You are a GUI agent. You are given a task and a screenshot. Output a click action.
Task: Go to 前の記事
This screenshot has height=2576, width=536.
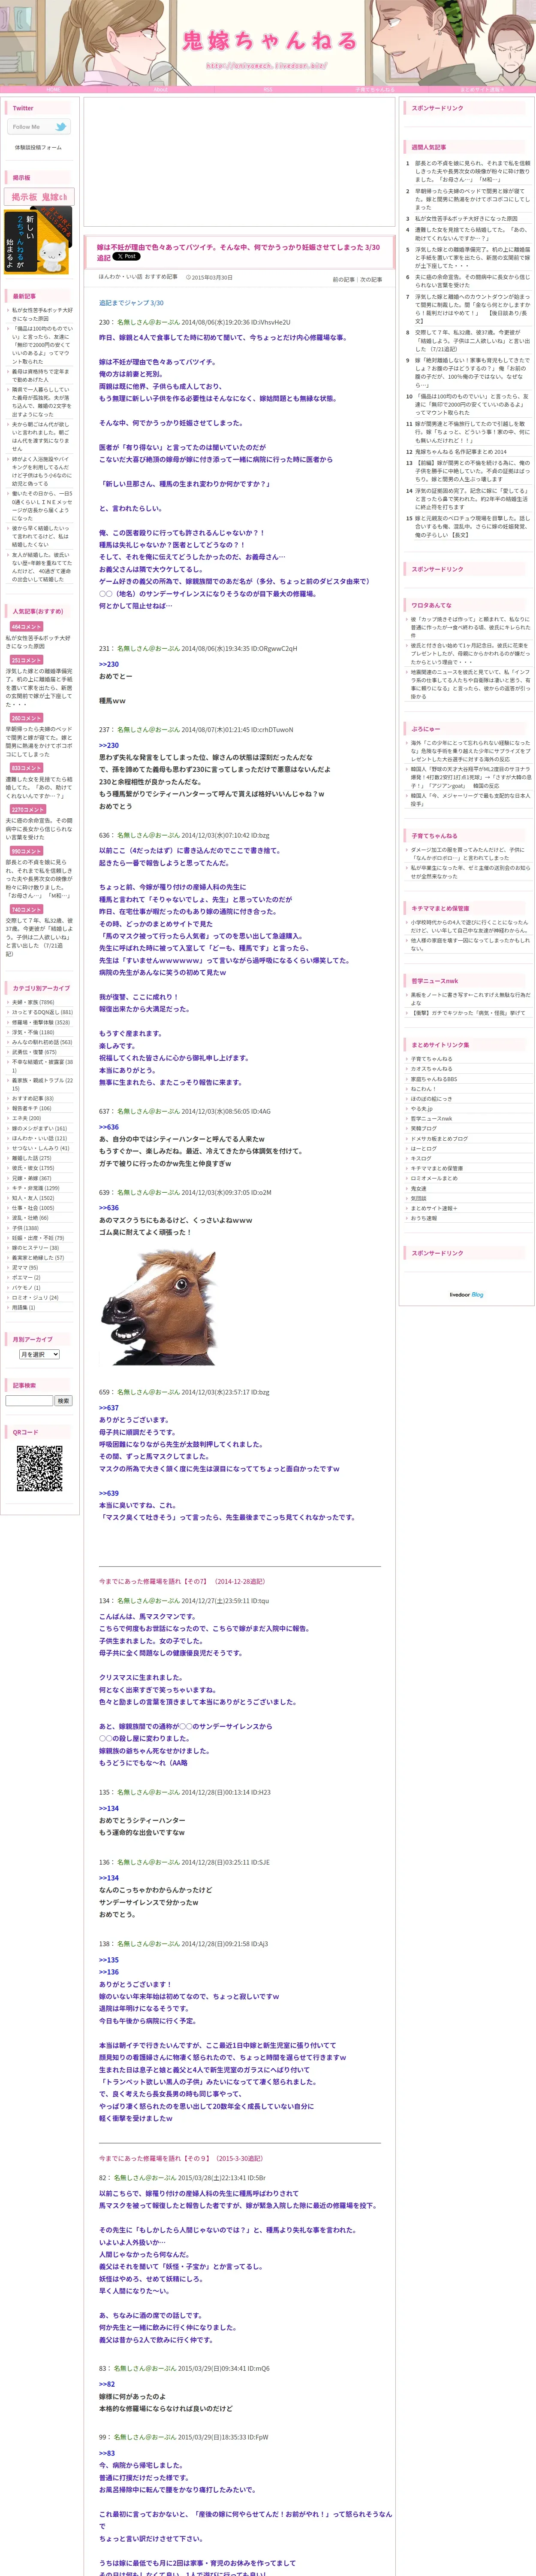click(343, 280)
